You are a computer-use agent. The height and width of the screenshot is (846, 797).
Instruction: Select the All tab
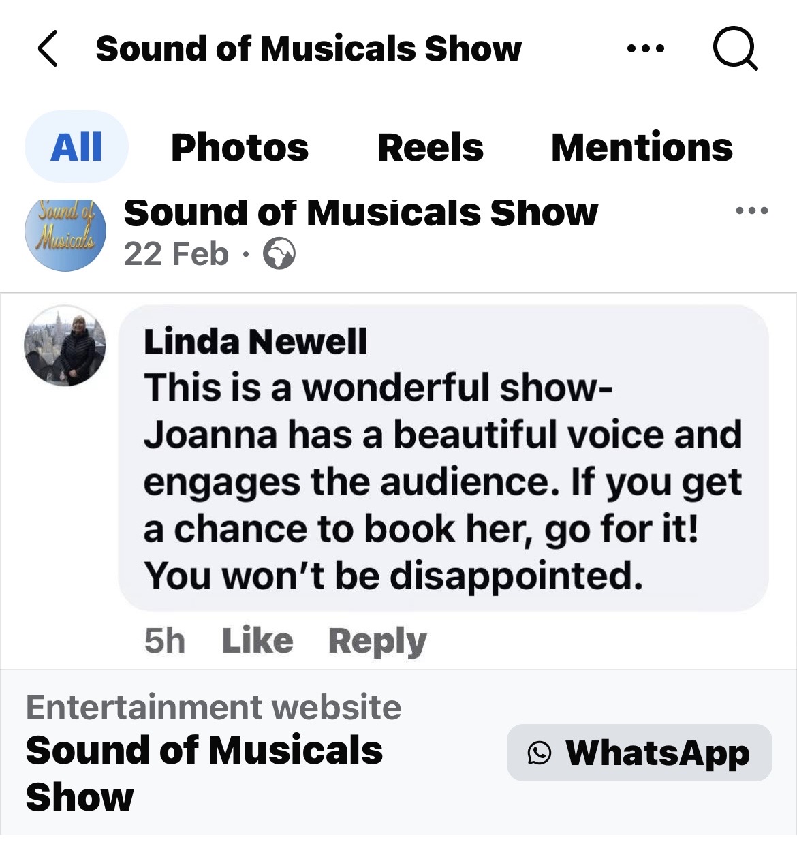pos(76,147)
